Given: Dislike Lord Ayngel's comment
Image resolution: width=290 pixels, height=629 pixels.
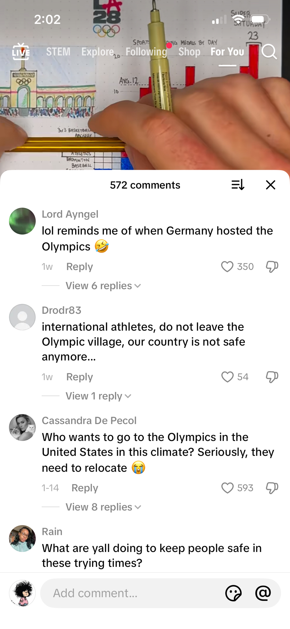Looking at the screenshot, I should tap(272, 267).
